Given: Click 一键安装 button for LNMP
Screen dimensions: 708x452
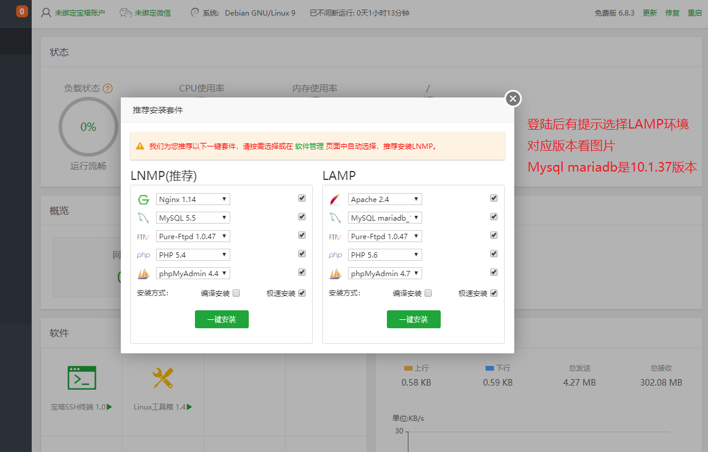Looking at the screenshot, I should [x=222, y=319].
